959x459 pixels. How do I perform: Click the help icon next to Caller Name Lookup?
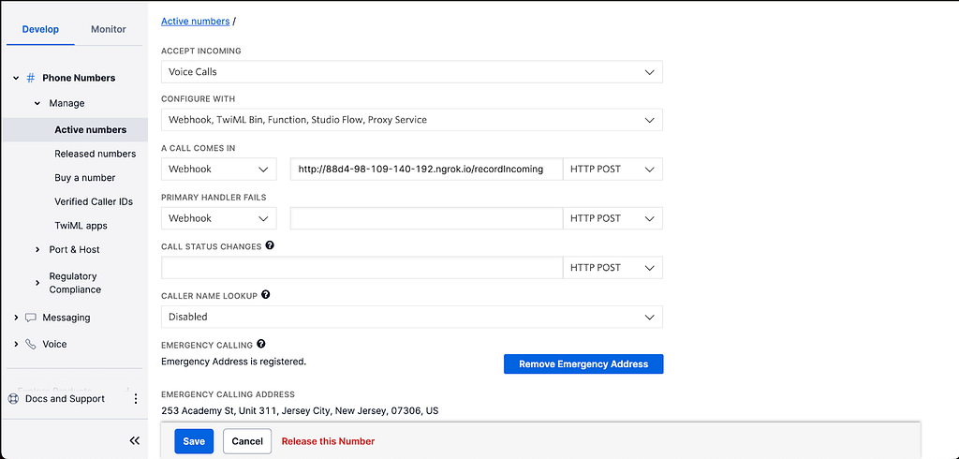point(265,294)
